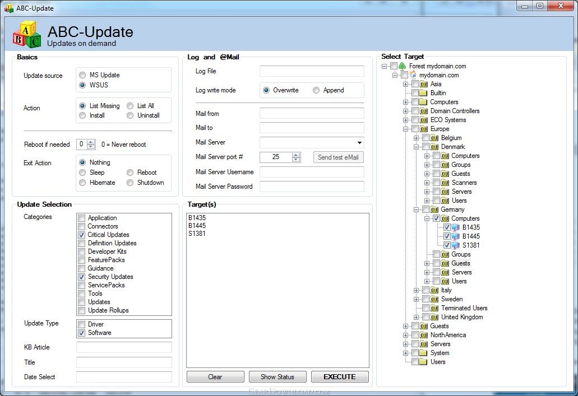Click the ABC-Update title bar icon
The height and width of the screenshot is (396, 578).
pos(9,8)
